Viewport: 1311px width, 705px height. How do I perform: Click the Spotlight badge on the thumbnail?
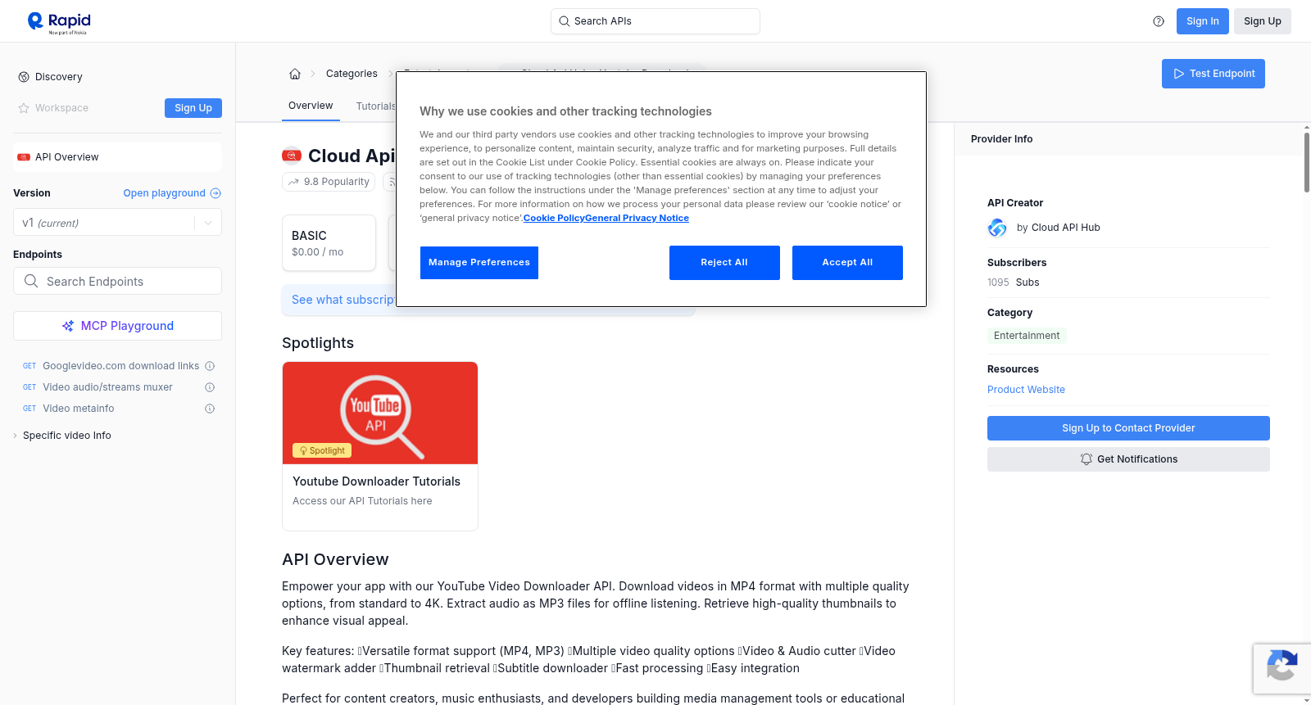322,450
